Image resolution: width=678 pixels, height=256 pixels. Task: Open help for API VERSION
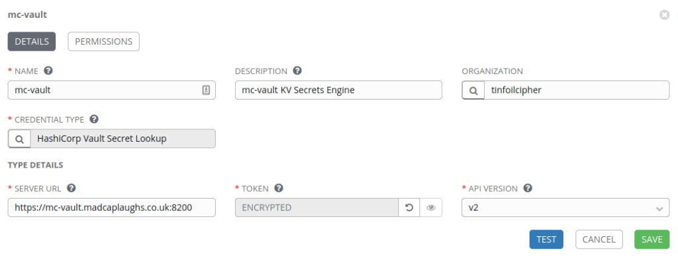pos(528,188)
